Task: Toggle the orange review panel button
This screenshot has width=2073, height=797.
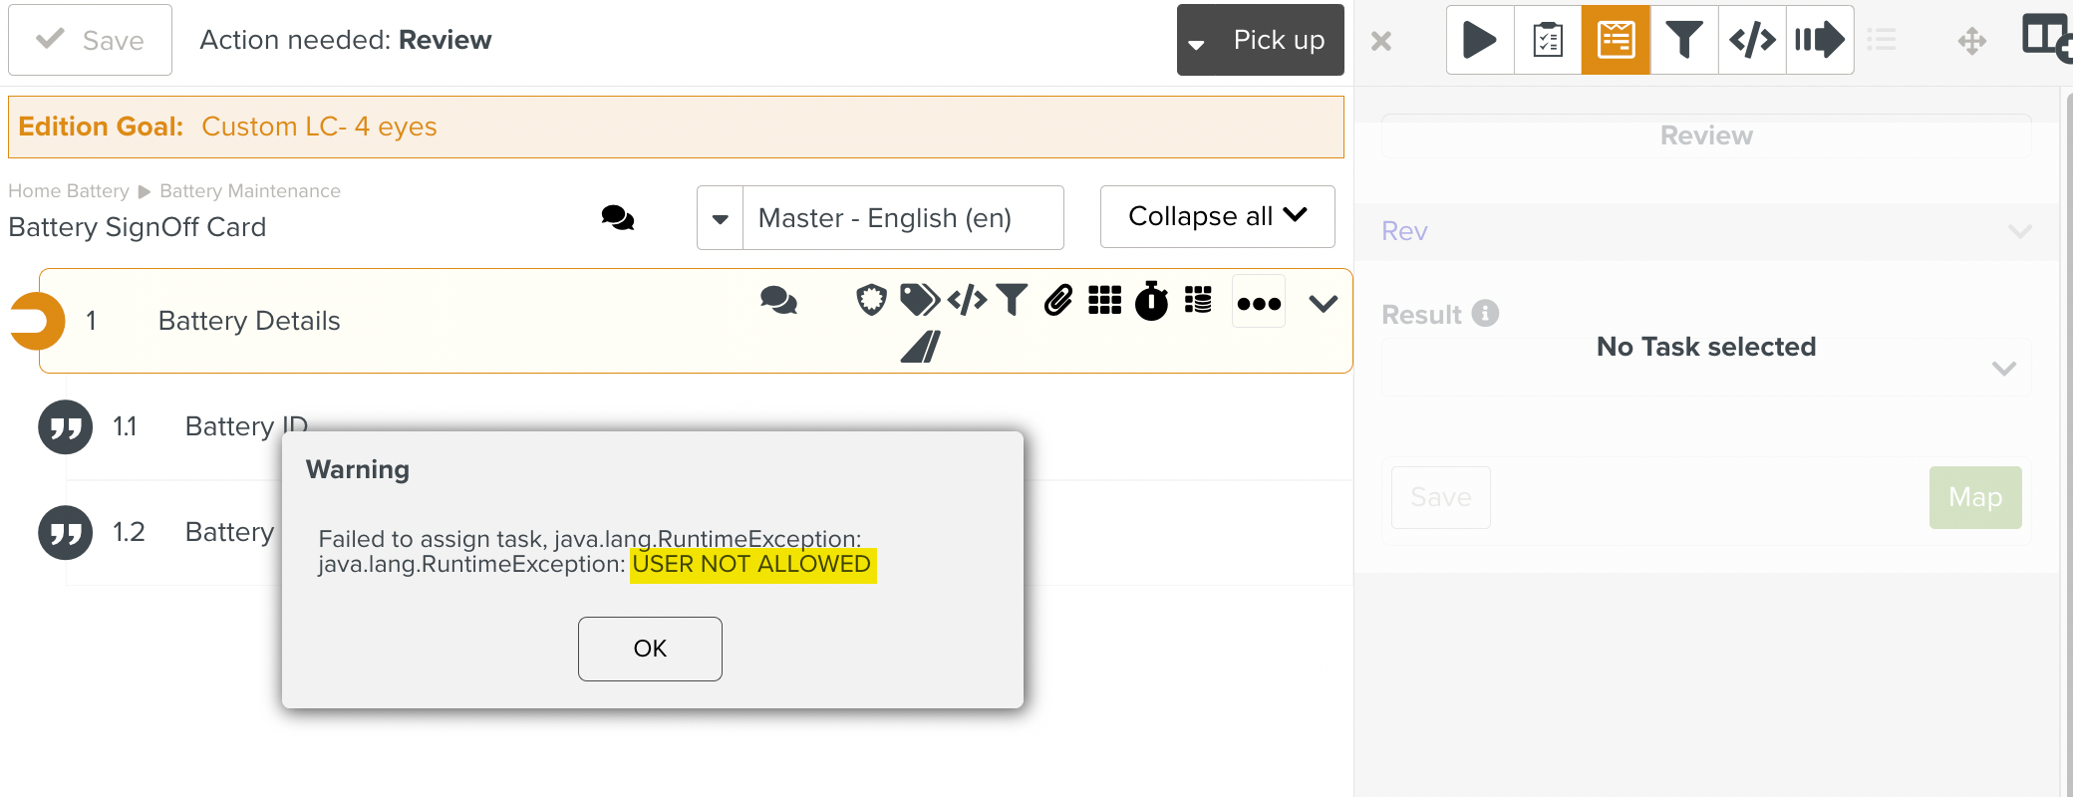Action: 1616,41
